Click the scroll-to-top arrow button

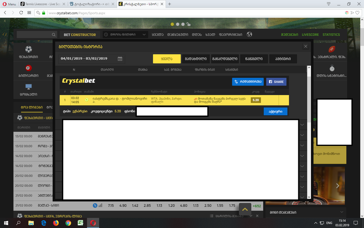point(245,209)
